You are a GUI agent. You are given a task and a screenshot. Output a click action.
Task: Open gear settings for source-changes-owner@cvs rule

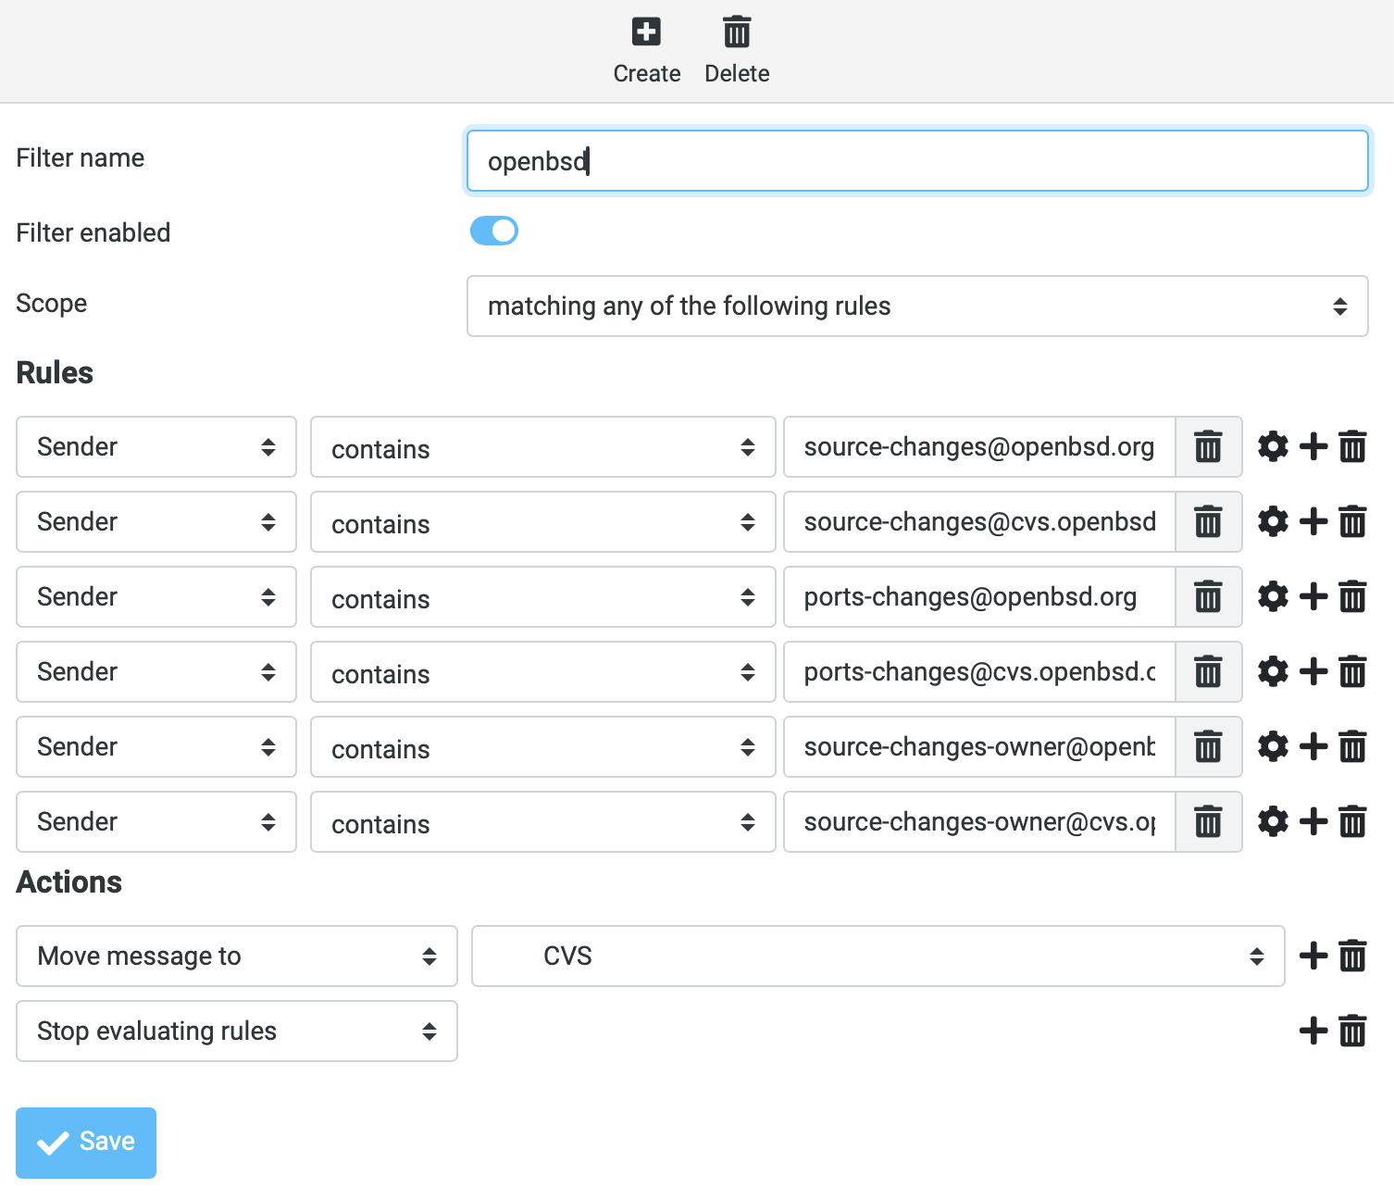(x=1273, y=821)
